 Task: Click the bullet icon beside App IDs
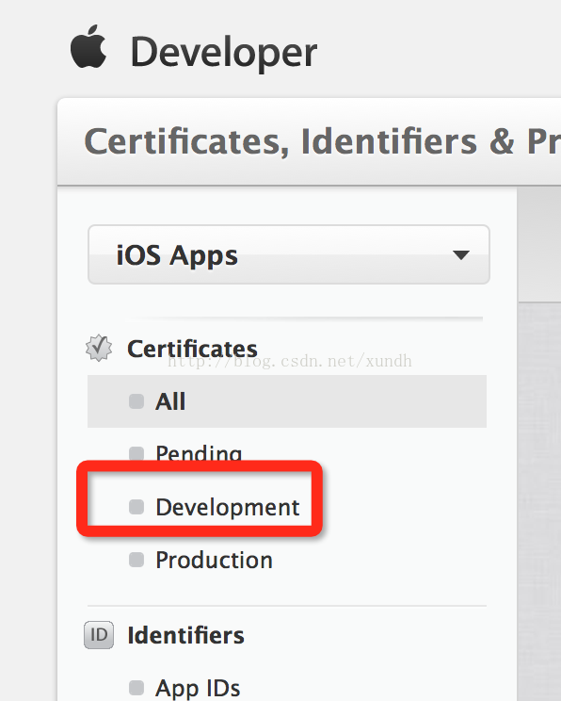pyautogui.click(x=136, y=688)
